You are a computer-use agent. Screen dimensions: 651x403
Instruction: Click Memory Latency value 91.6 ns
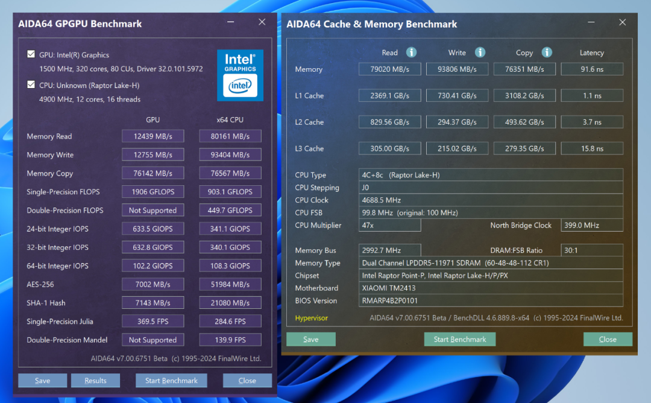pyautogui.click(x=592, y=69)
